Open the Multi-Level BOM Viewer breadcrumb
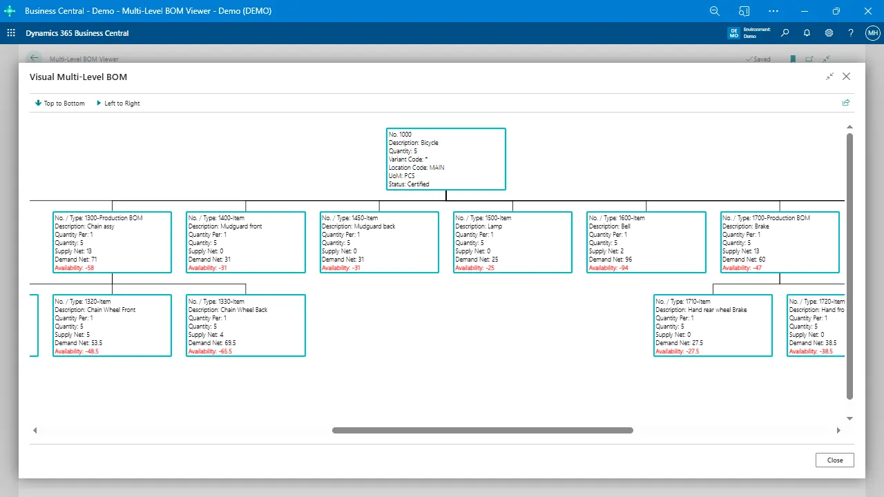 click(x=83, y=59)
